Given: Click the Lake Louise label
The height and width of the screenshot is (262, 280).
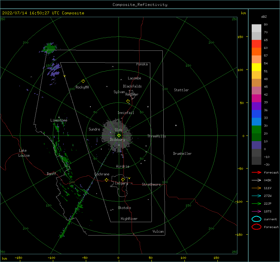Looking at the screenshot, I should pos(24,153).
